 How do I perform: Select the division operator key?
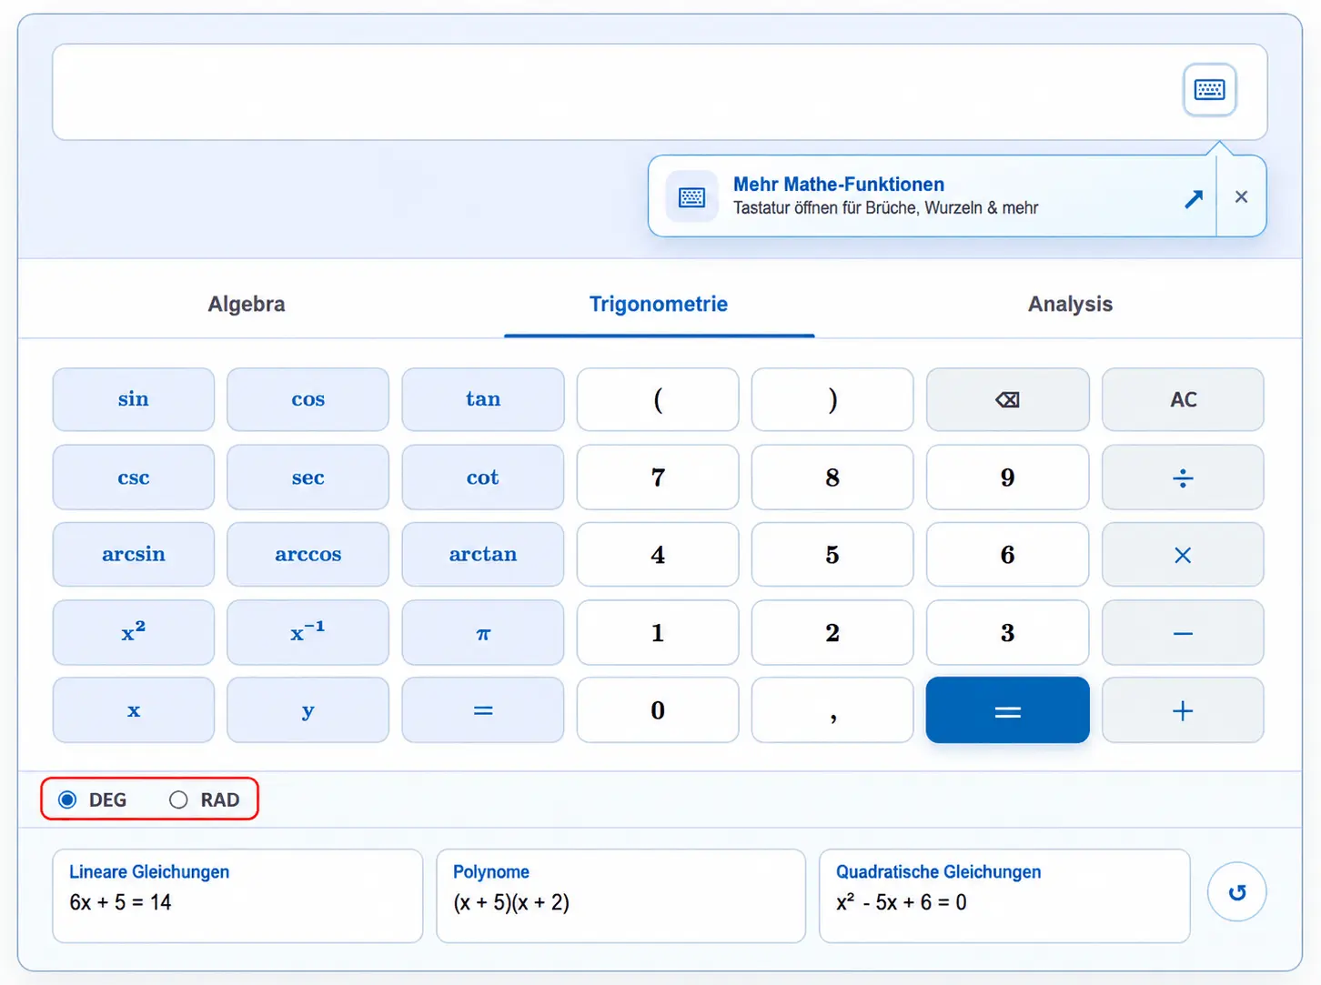point(1182,477)
